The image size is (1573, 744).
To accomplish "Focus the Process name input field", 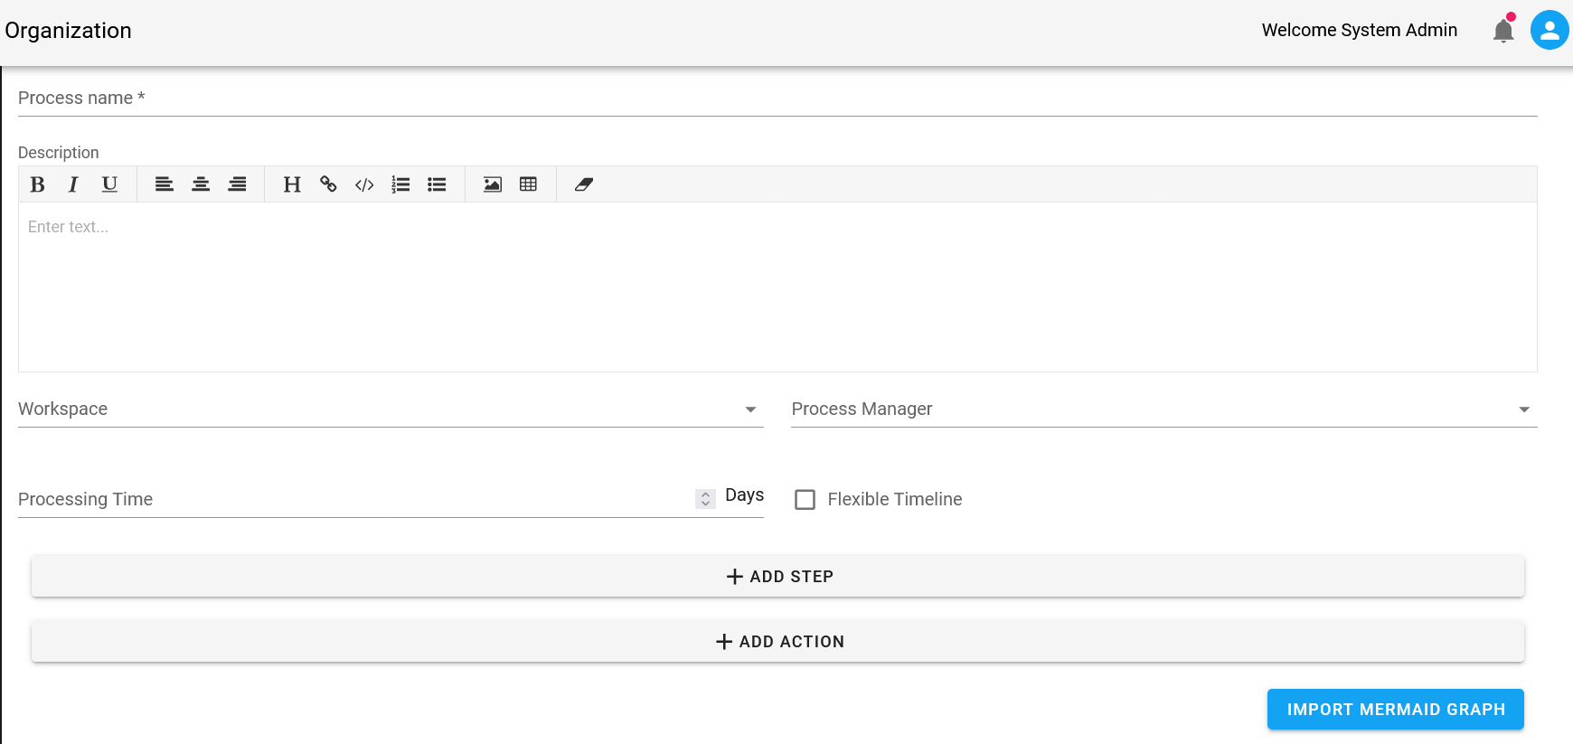I will tap(777, 98).
